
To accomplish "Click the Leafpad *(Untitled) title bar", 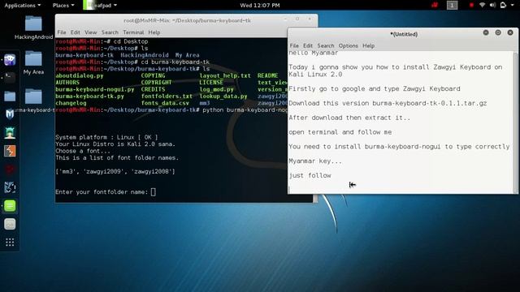I will pos(404,34).
